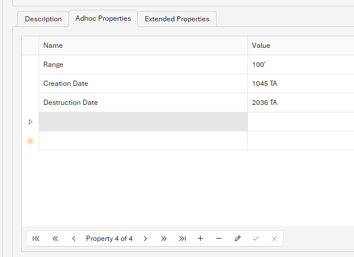Go to first property record
Screen dimensions: 354x257
36,239
